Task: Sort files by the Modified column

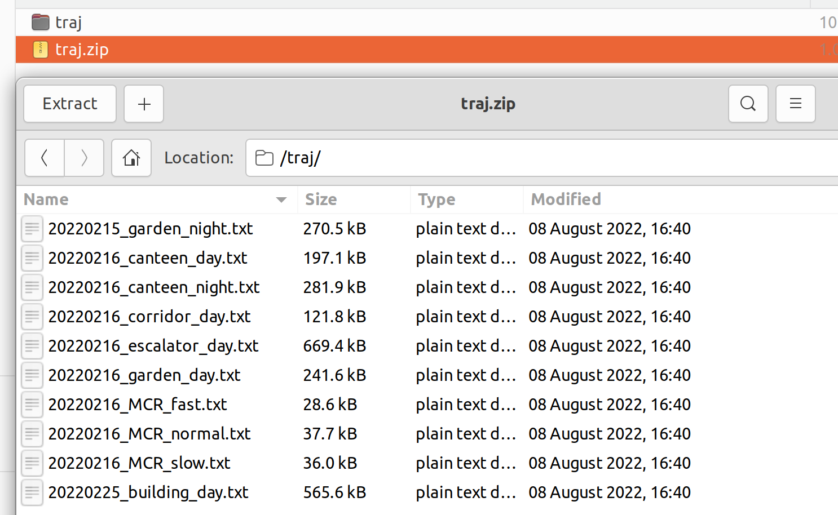Action: [565, 199]
